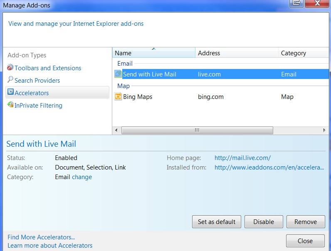The width and height of the screenshot is (331, 251).
Task: Click the red X title bar button
Action: [317, 3]
